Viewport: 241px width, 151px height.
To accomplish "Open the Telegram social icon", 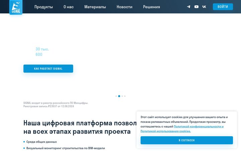I will 188,7.
